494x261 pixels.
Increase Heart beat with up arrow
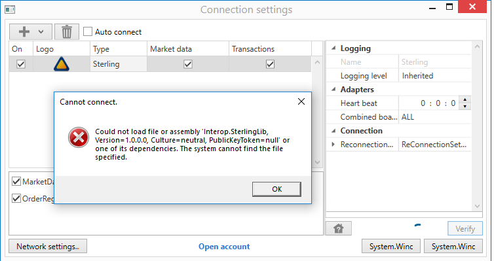point(465,100)
